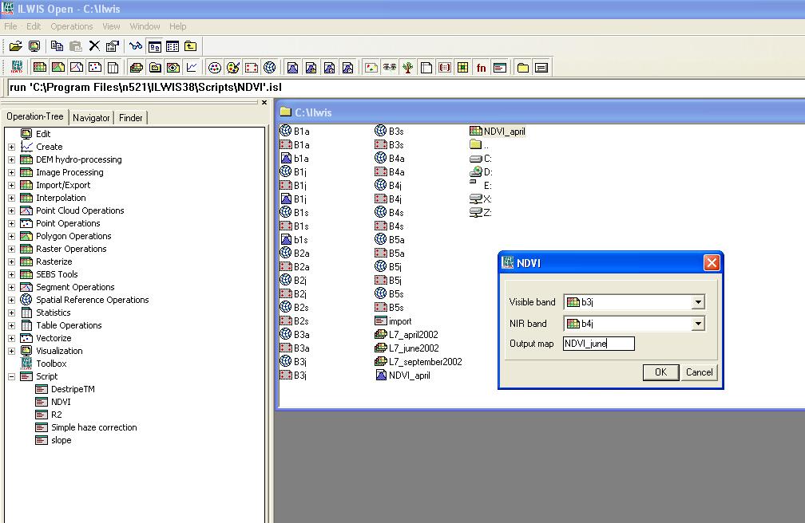Viewport: 805px width, 523px height.
Task: Click the binoculars/eyes stereo icon in the toolbar
Action: [389, 68]
